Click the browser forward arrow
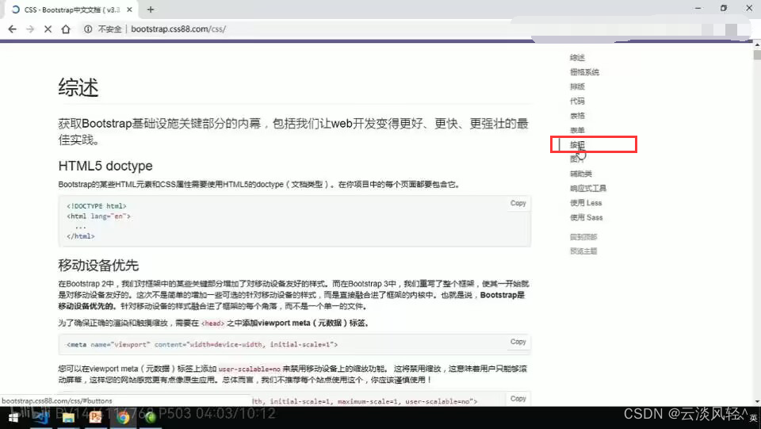This screenshot has width=761, height=429. point(30,29)
